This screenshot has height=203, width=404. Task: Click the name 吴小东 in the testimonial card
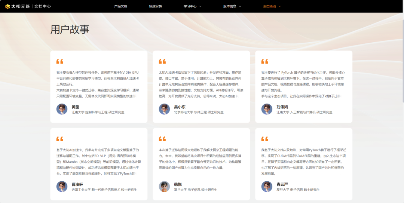[x=180, y=107]
